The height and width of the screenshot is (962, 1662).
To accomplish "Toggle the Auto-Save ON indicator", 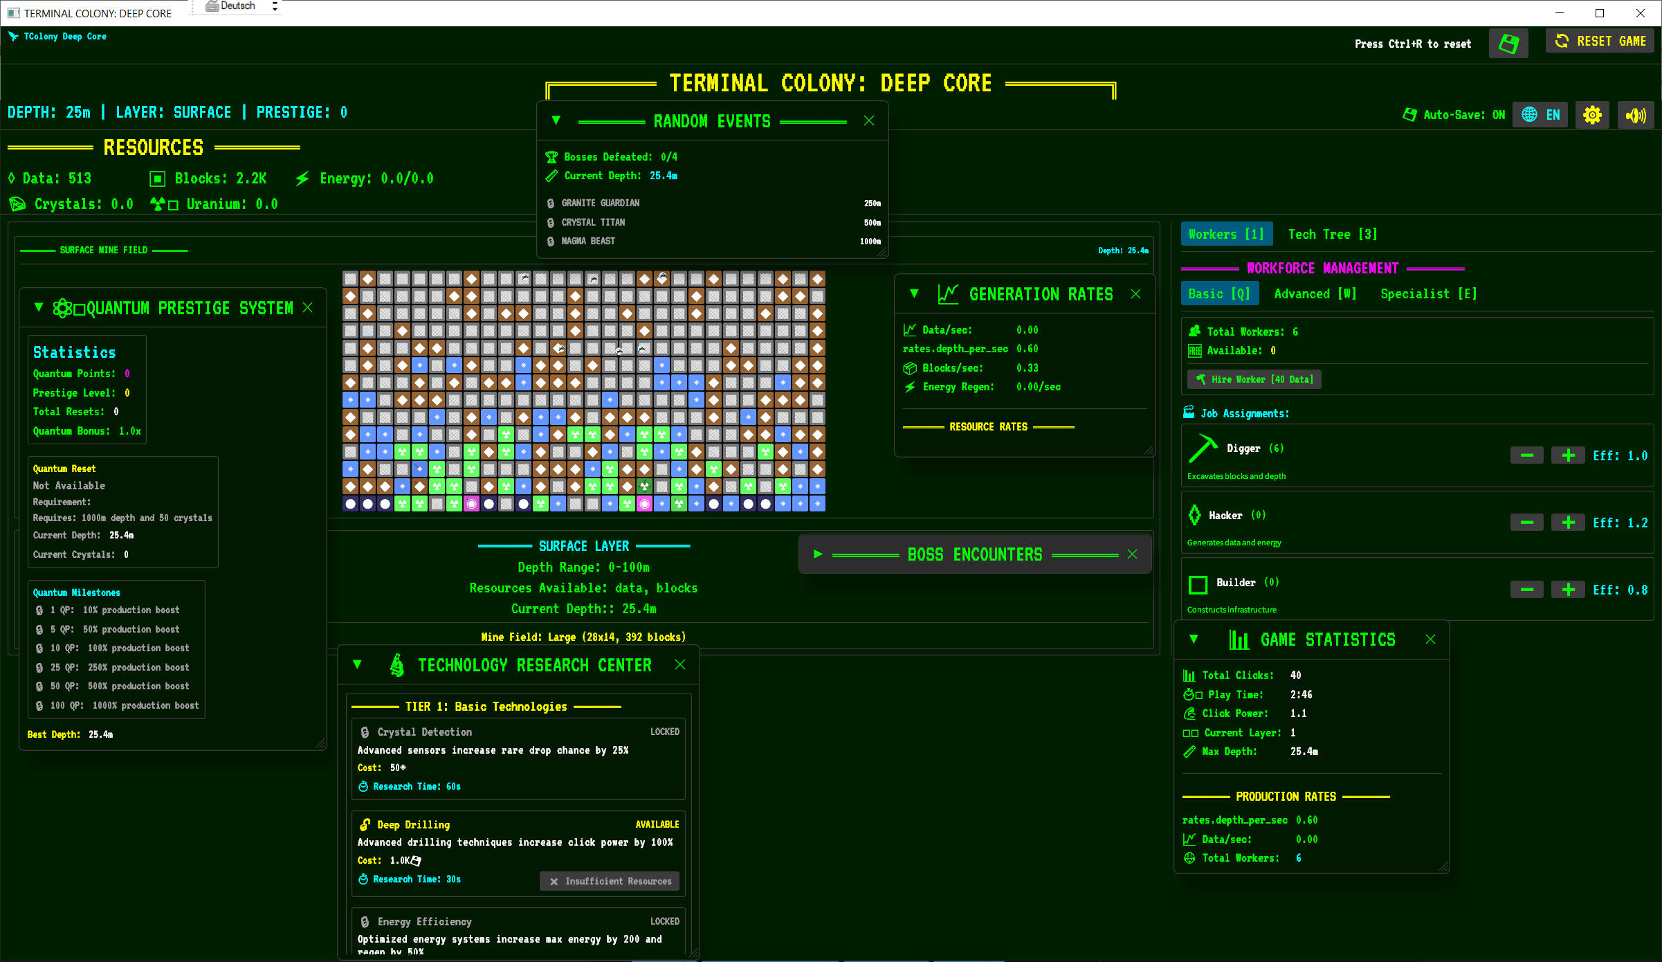I will pos(1454,115).
